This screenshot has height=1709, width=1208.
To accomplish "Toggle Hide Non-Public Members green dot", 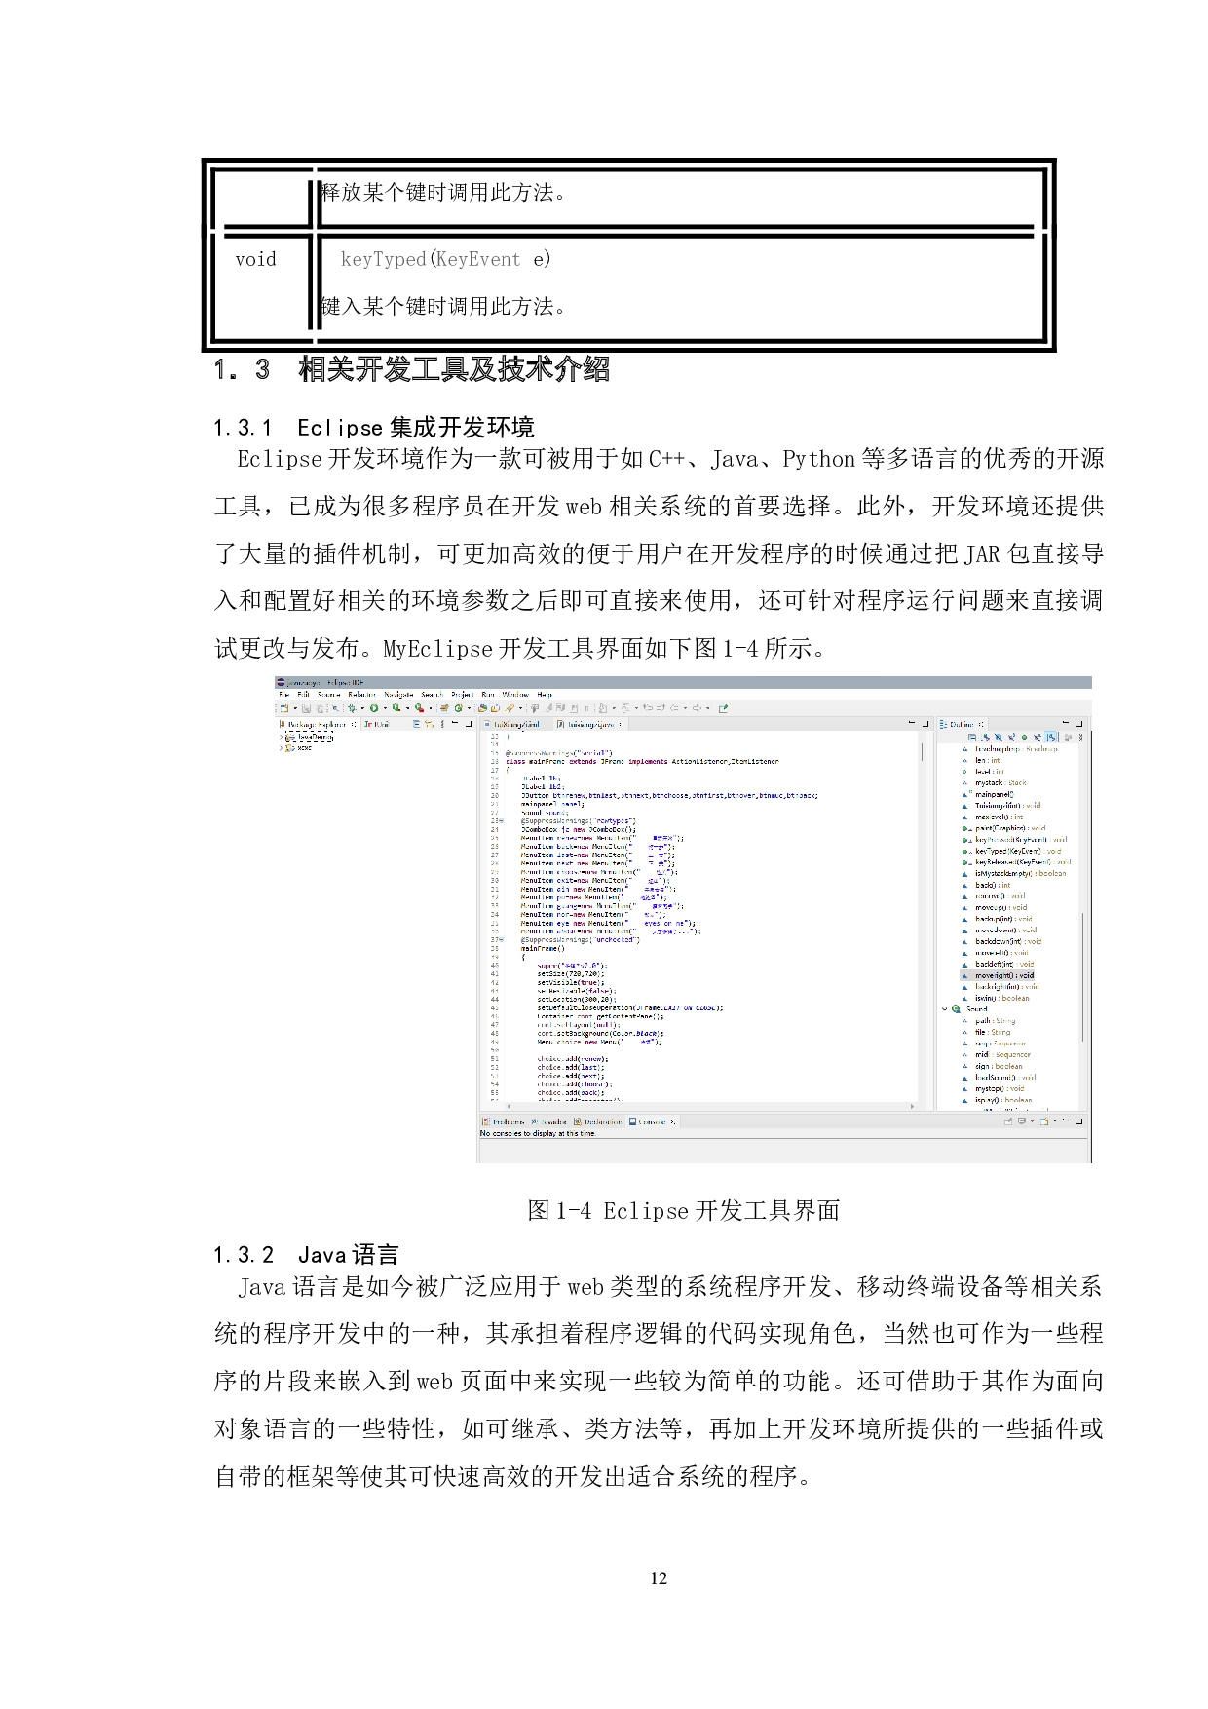I will (1024, 738).
